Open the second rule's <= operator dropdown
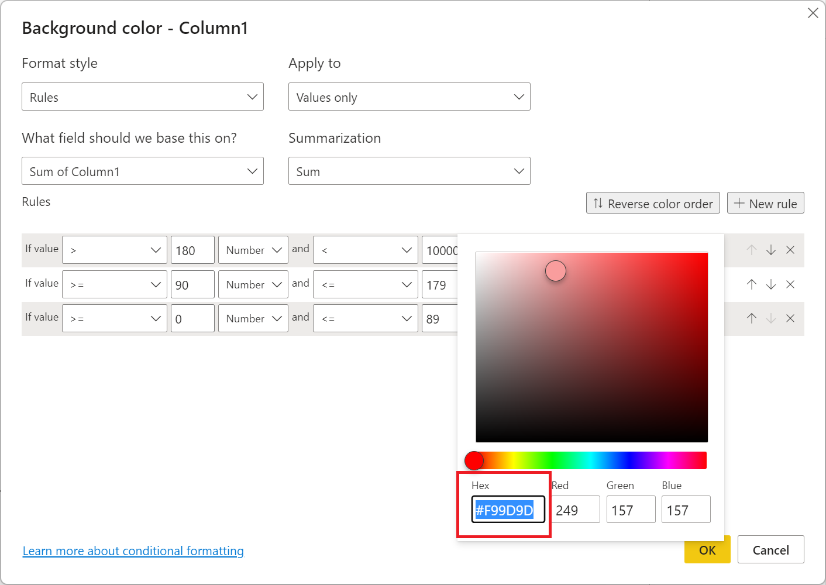Screen dimensions: 826x585 pyautogui.click(x=366, y=284)
